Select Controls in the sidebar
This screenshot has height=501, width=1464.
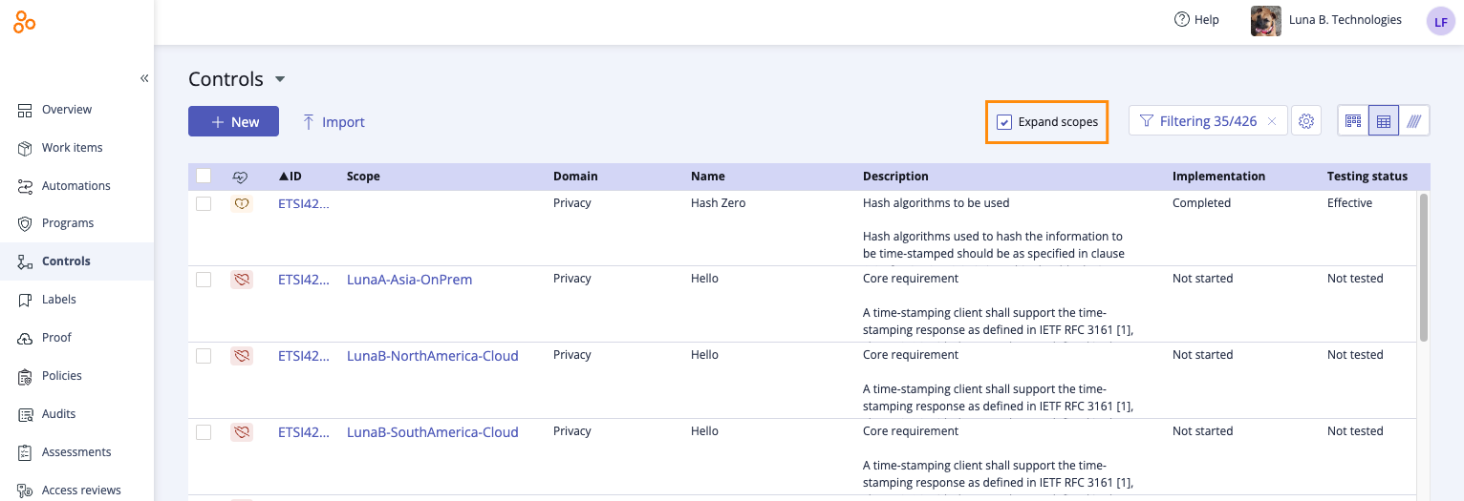coord(76,261)
